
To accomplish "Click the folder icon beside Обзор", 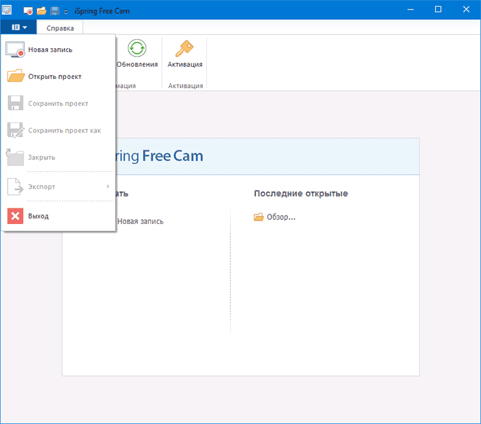I will (x=258, y=217).
